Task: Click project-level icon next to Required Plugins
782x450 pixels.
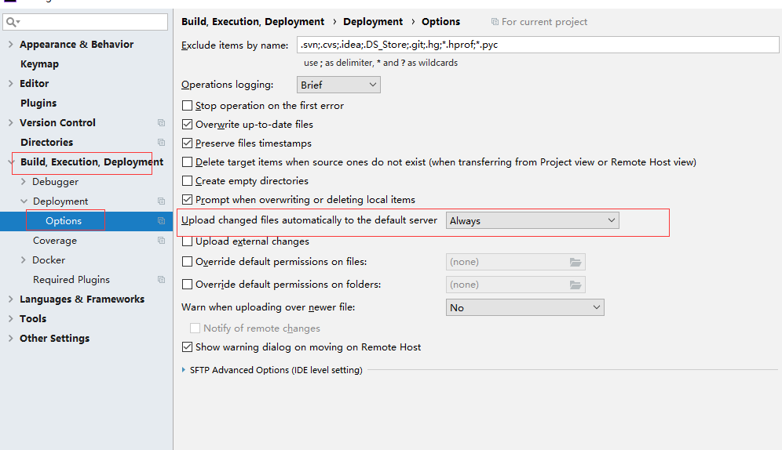Action: 161,280
